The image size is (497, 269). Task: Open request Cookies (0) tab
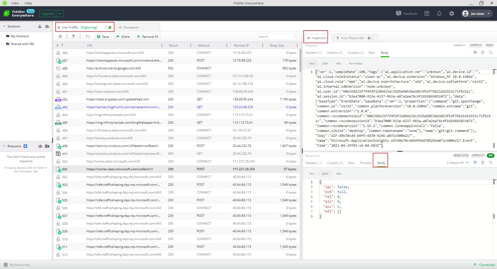pos(356,53)
